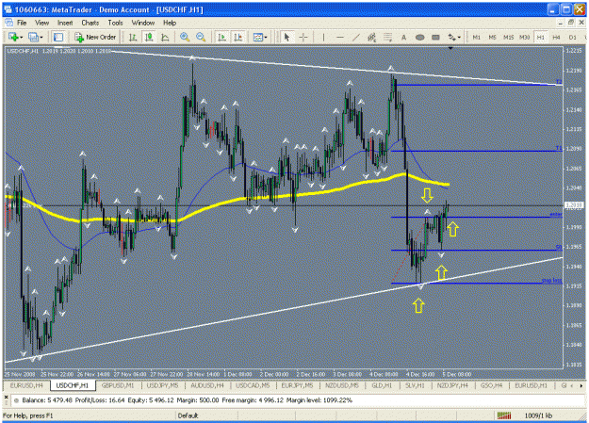
Task: Click the chart shift marker triangle
Action: click(450, 48)
